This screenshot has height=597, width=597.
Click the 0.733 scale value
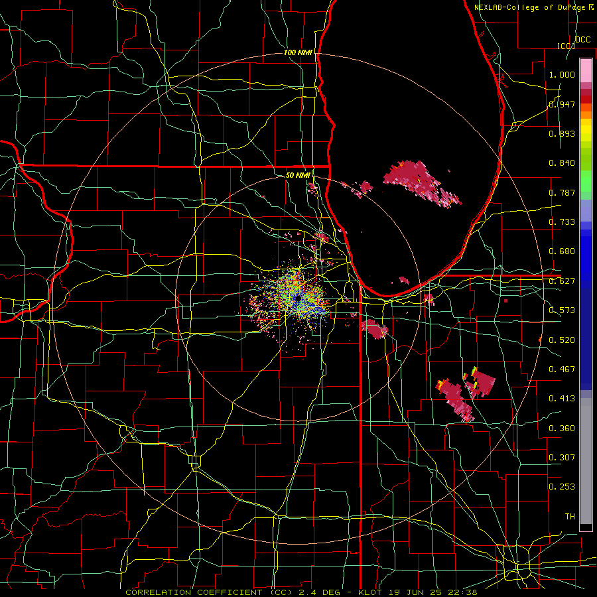coord(562,222)
